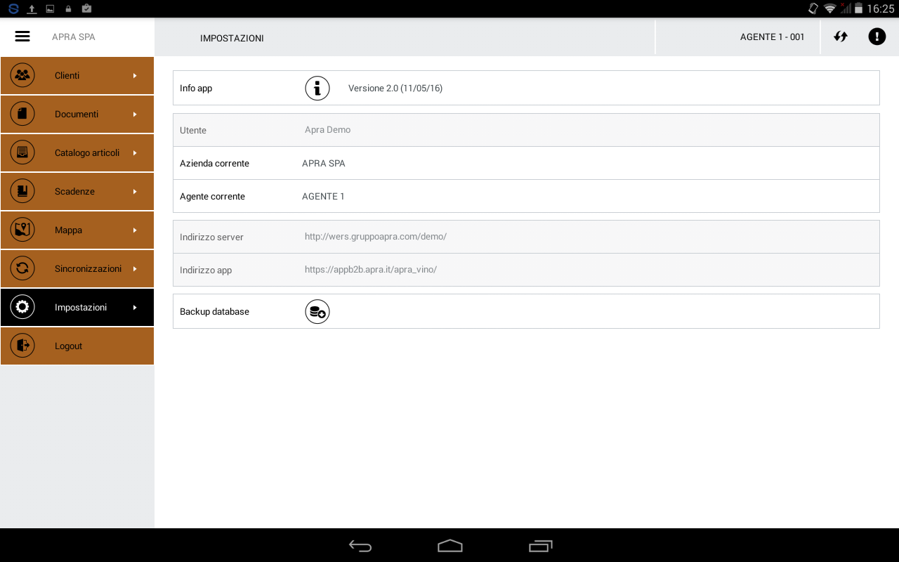Click the Indirizzo app URL field
Image resolution: width=899 pixels, height=562 pixels.
click(x=371, y=270)
